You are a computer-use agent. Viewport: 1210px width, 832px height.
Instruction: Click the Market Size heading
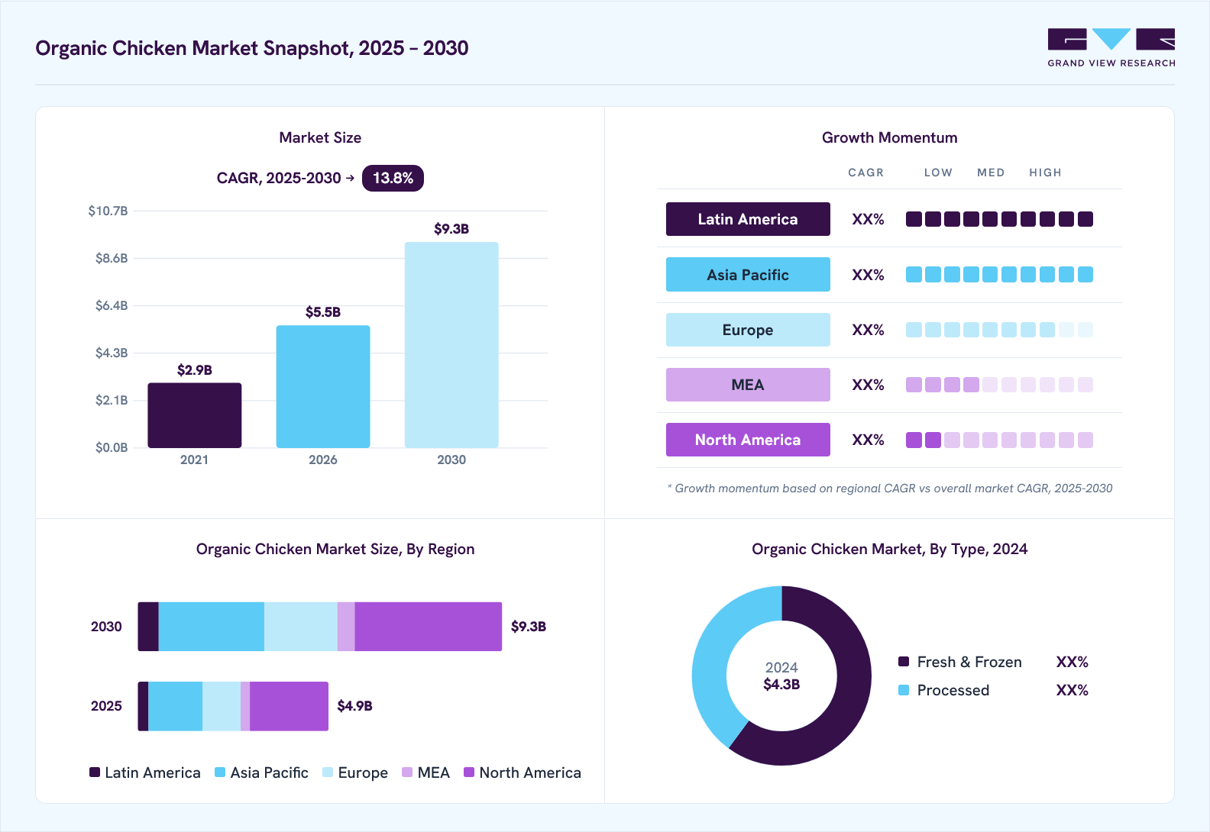click(x=320, y=137)
